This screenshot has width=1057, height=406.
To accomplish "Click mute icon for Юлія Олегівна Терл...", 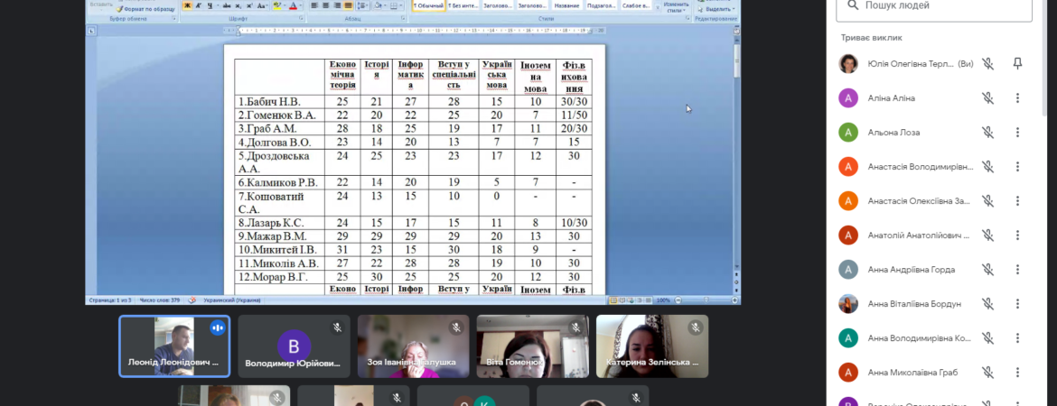I will coord(987,64).
